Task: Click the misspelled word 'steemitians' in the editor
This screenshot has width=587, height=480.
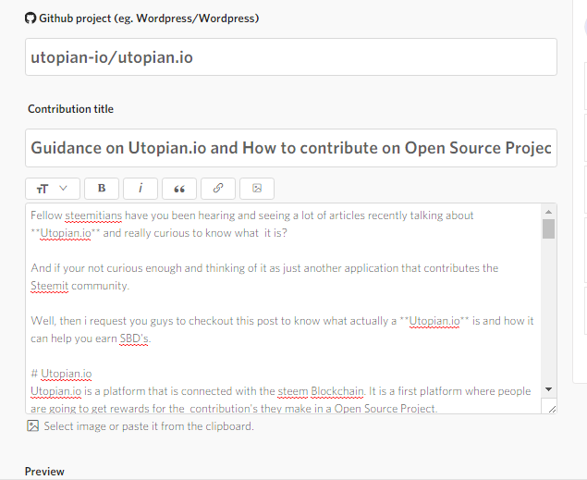Action: pyautogui.click(x=93, y=215)
